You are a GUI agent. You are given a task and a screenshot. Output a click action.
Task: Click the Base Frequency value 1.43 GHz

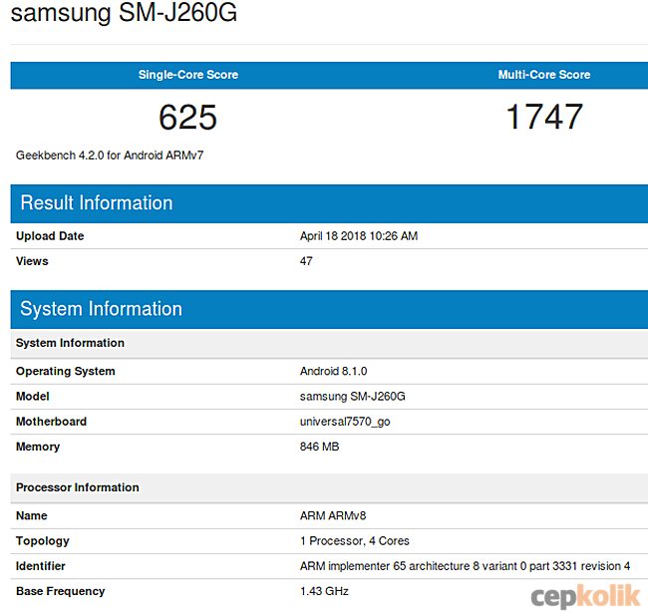(324, 591)
